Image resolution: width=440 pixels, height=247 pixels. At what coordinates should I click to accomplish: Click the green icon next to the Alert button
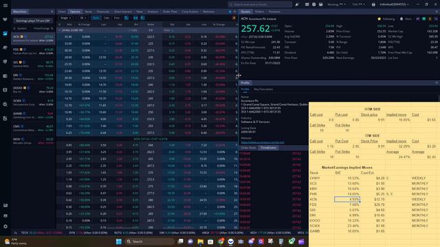[424, 19]
